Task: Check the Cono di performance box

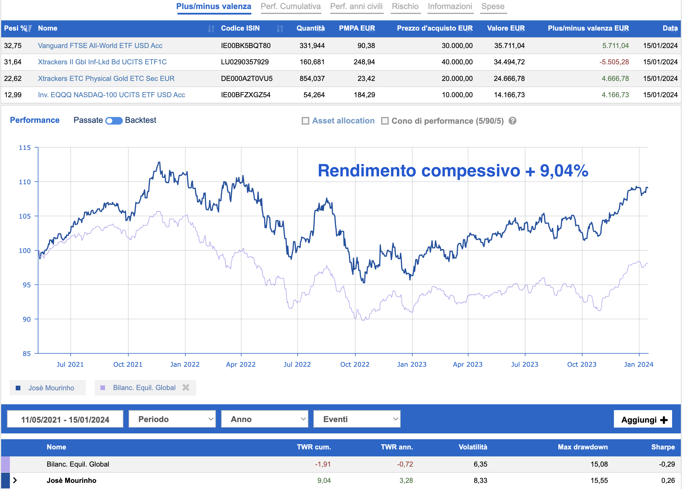Action: 385,121
